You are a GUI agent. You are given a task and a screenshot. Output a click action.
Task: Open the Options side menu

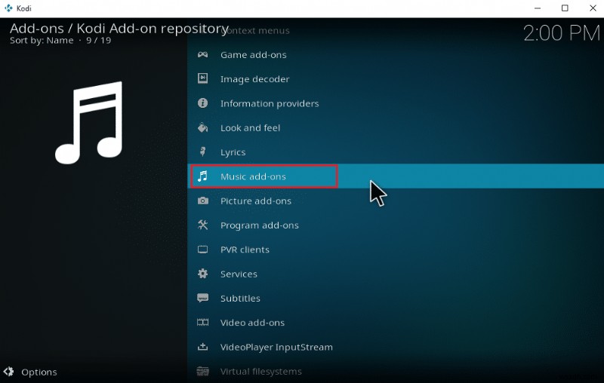(30, 372)
